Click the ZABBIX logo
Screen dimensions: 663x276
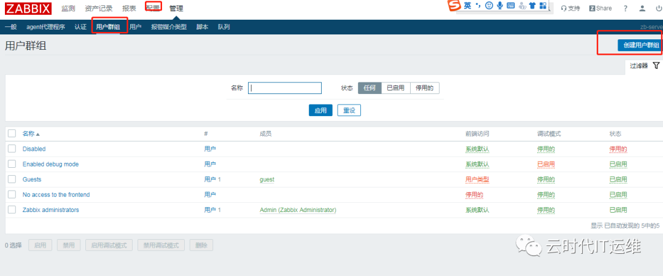28,8
